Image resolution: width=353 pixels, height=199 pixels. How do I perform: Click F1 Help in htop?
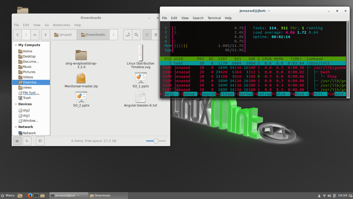coord(169,94)
